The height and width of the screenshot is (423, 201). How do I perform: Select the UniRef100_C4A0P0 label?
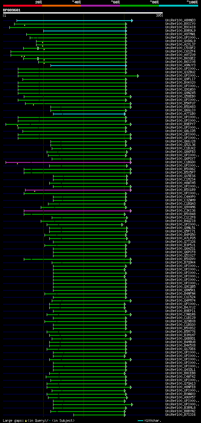[x=180, y=197]
